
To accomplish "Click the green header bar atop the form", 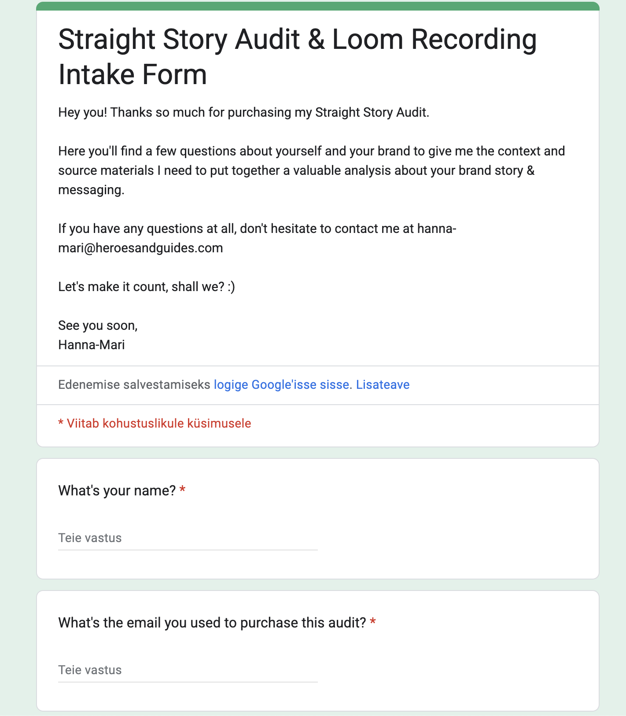I will tap(317, 6).
